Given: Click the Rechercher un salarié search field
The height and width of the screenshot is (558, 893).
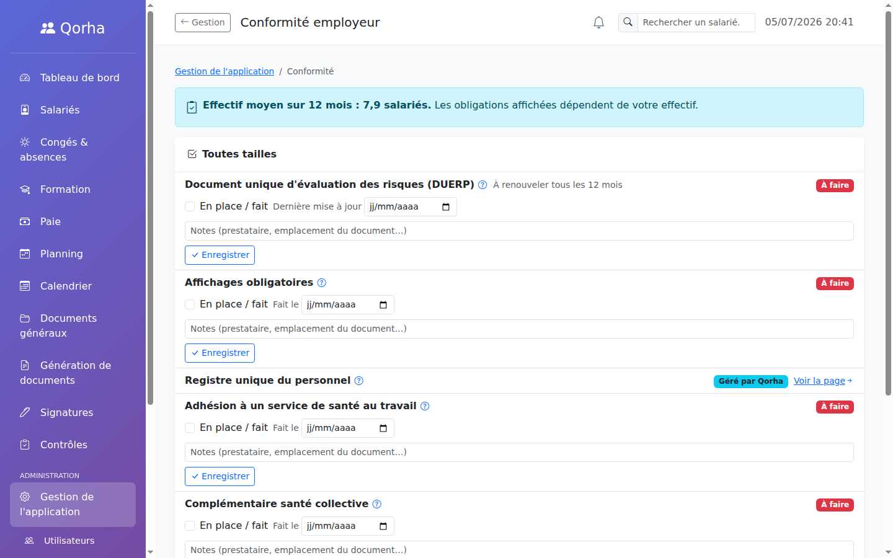Looking at the screenshot, I should [x=696, y=22].
